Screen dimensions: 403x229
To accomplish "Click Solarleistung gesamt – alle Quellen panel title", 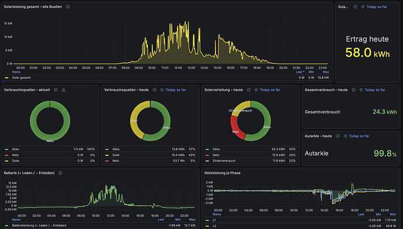I will click(33, 6).
